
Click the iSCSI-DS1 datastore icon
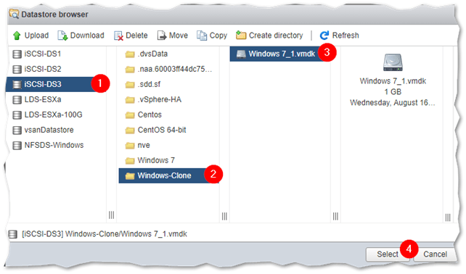tap(17, 54)
